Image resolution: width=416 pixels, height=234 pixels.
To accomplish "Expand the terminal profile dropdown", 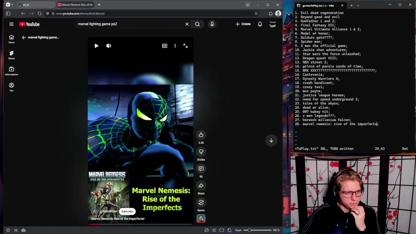I will coord(358,5).
